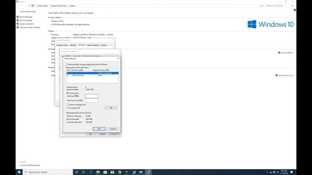Image resolution: width=312 pixels, height=175 pixels.
Task: Click the computer icon in address bar
Action: (33, 6)
